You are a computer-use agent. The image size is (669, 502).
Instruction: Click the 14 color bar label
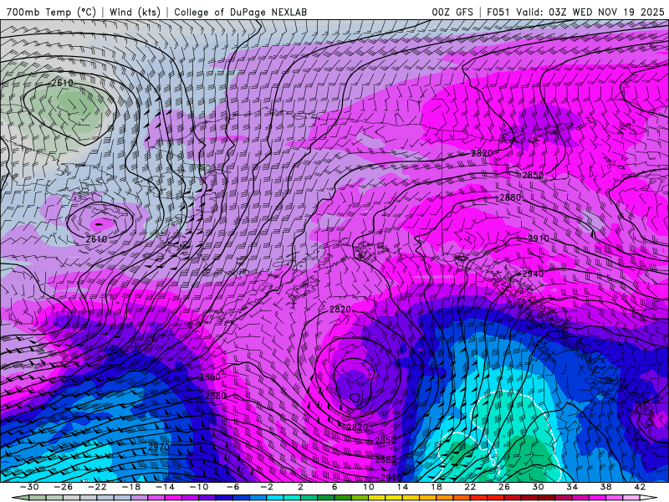(x=402, y=487)
